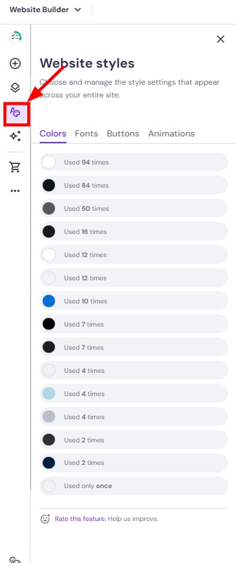Open the color row used only once

pyautogui.click(x=134, y=486)
